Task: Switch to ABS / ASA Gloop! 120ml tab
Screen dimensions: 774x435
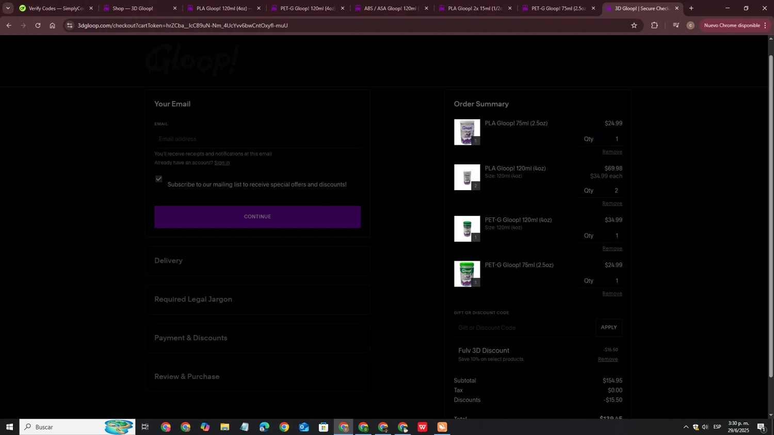Action: (391, 8)
